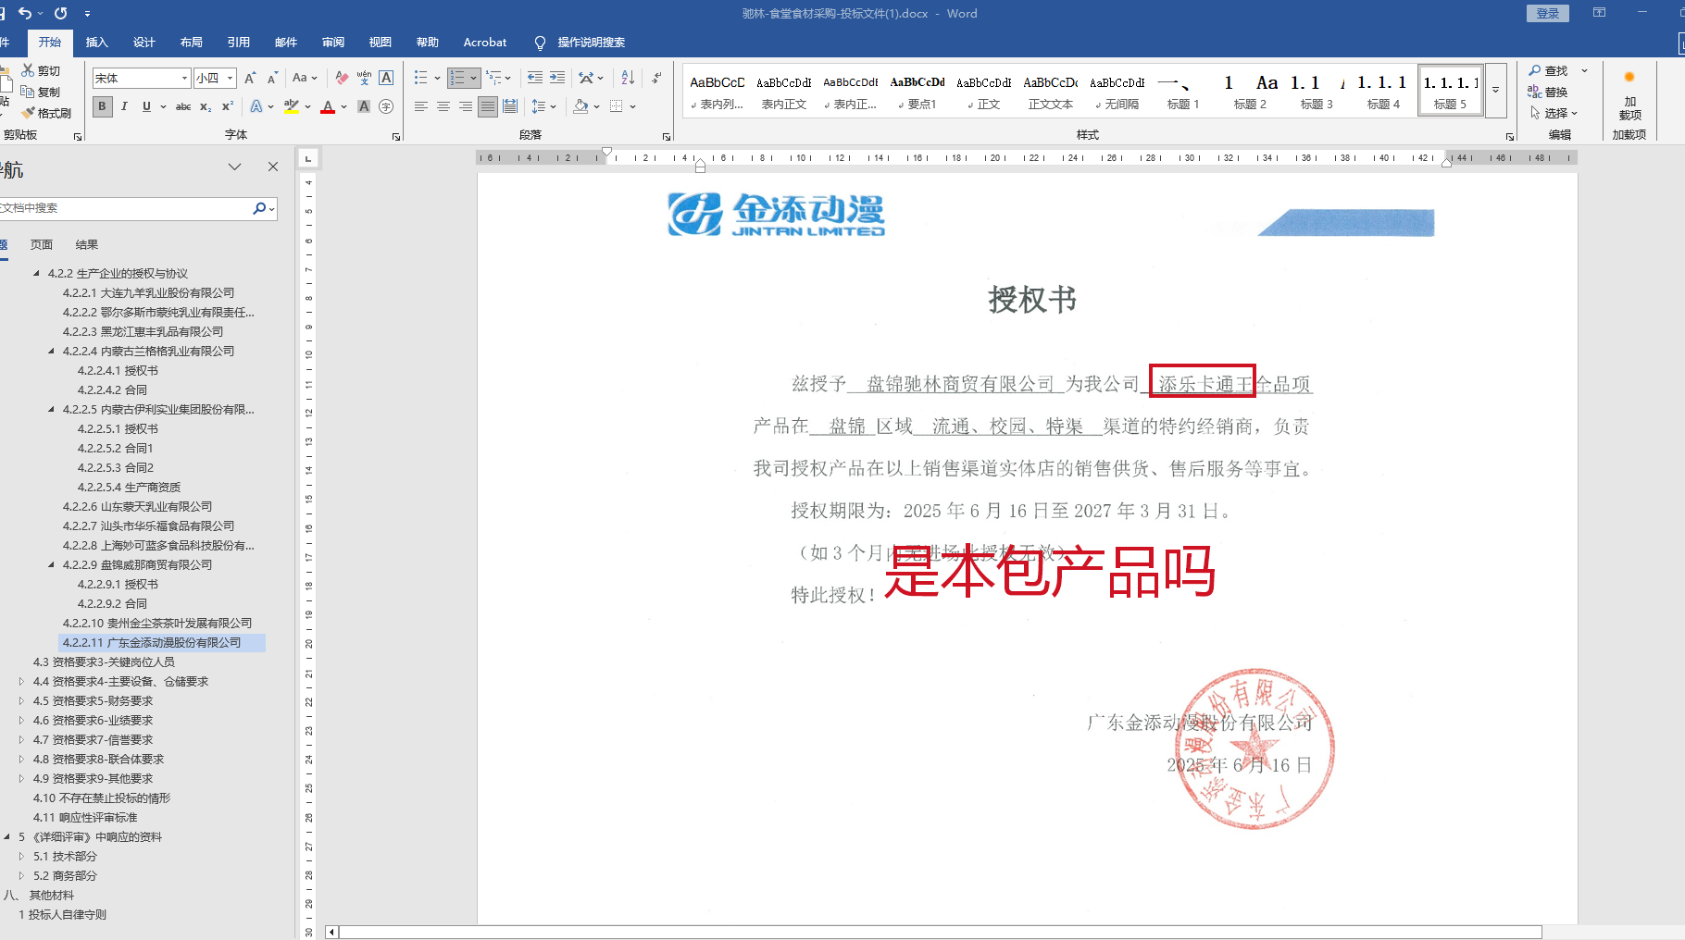Open the 插入 (Insert) ribbon tab
This screenshot has height=940, width=1685.
(x=96, y=43)
